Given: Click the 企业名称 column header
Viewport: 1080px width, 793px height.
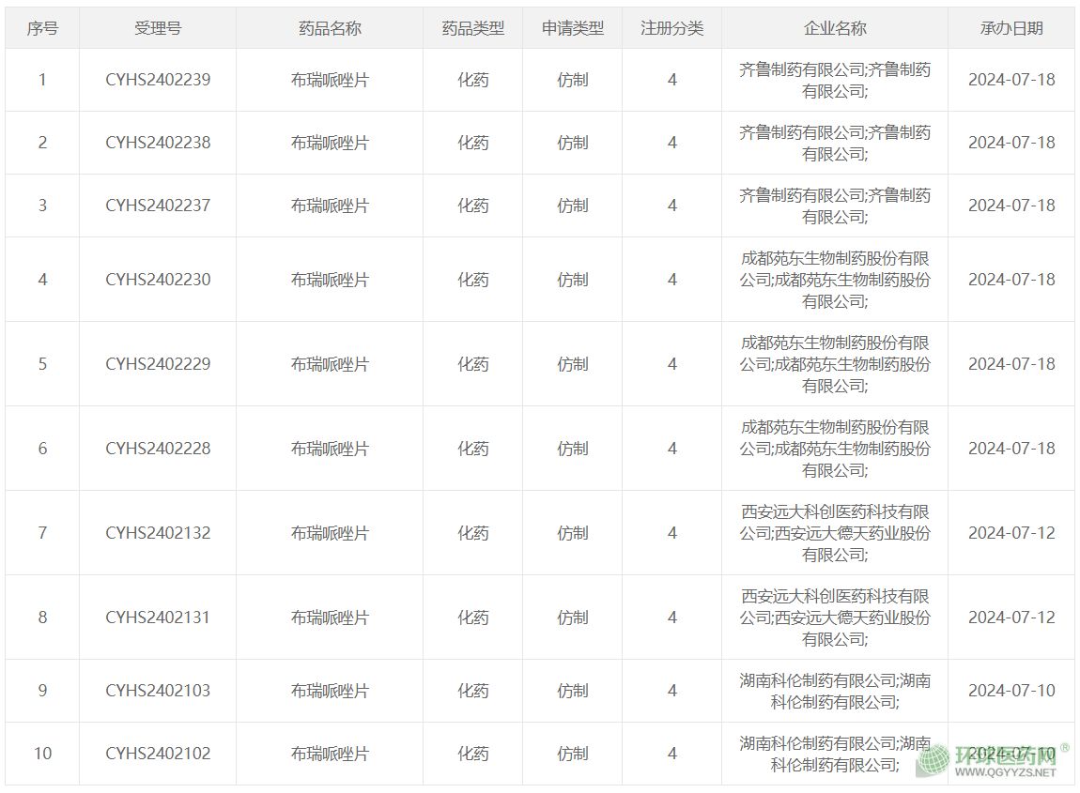Looking at the screenshot, I should (835, 28).
